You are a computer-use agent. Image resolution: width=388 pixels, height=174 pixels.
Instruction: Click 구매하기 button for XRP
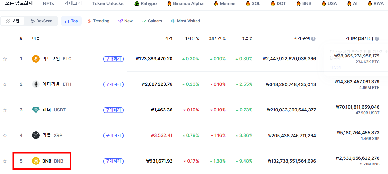[x=113, y=135]
